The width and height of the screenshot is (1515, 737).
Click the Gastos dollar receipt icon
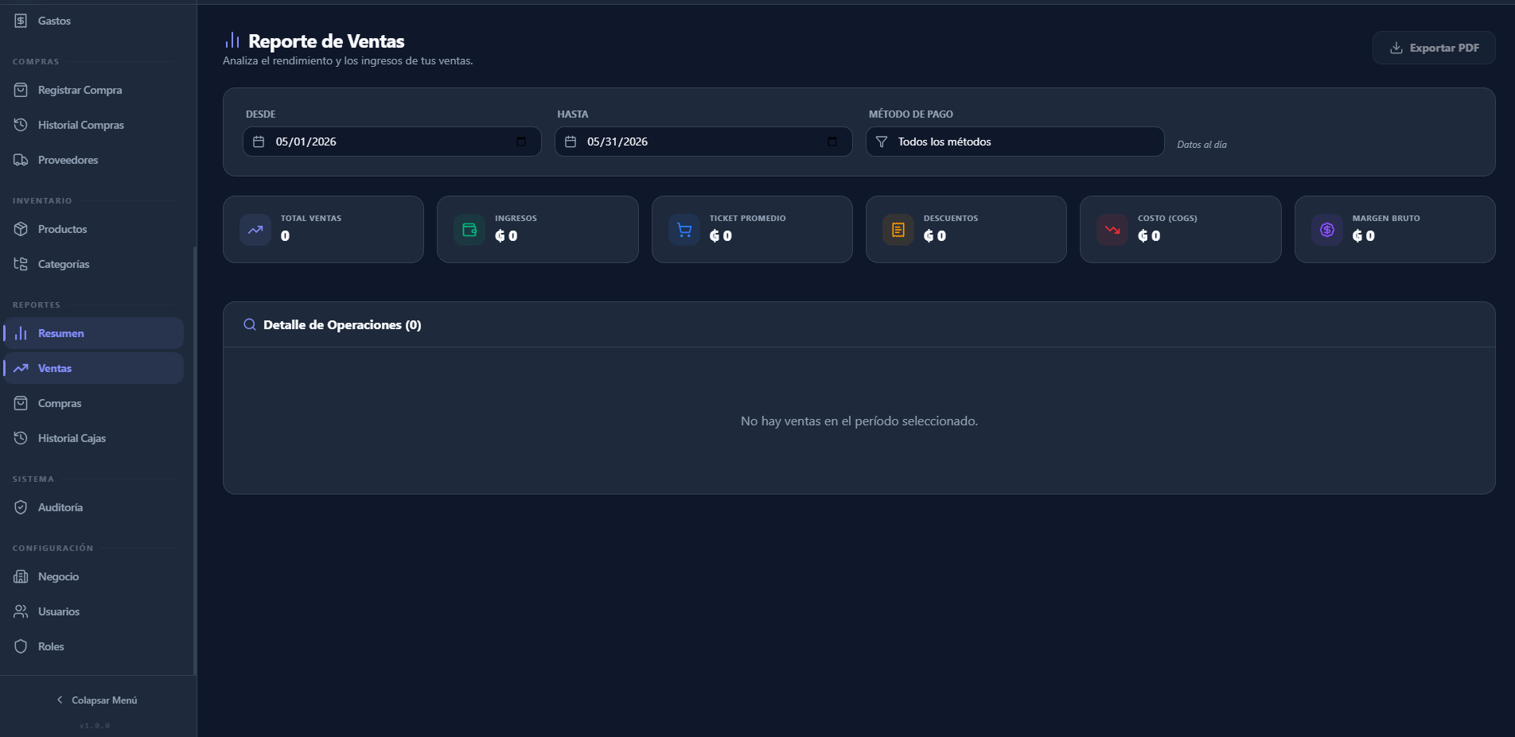point(21,21)
